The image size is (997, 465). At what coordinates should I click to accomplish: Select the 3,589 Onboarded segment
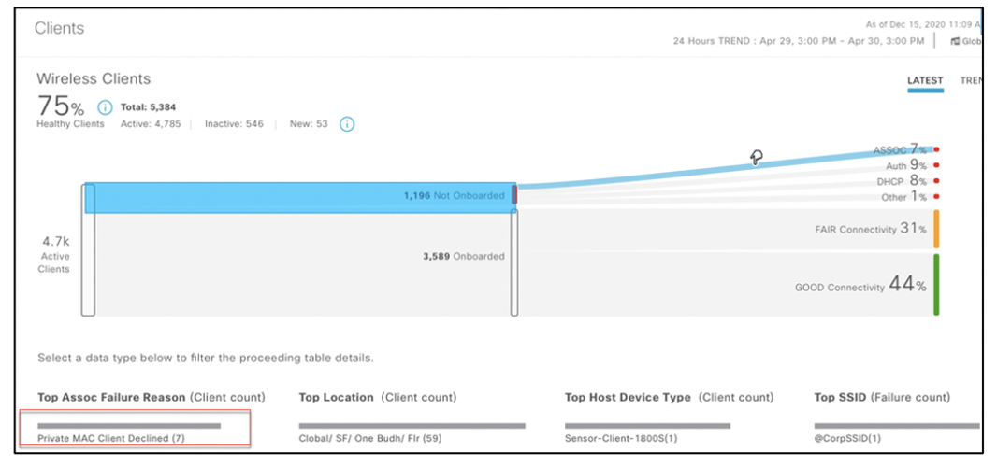[x=299, y=261]
